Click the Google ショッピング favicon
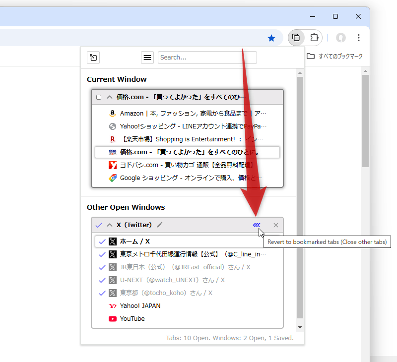The height and width of the screenshot is (362, 397). 113,178
